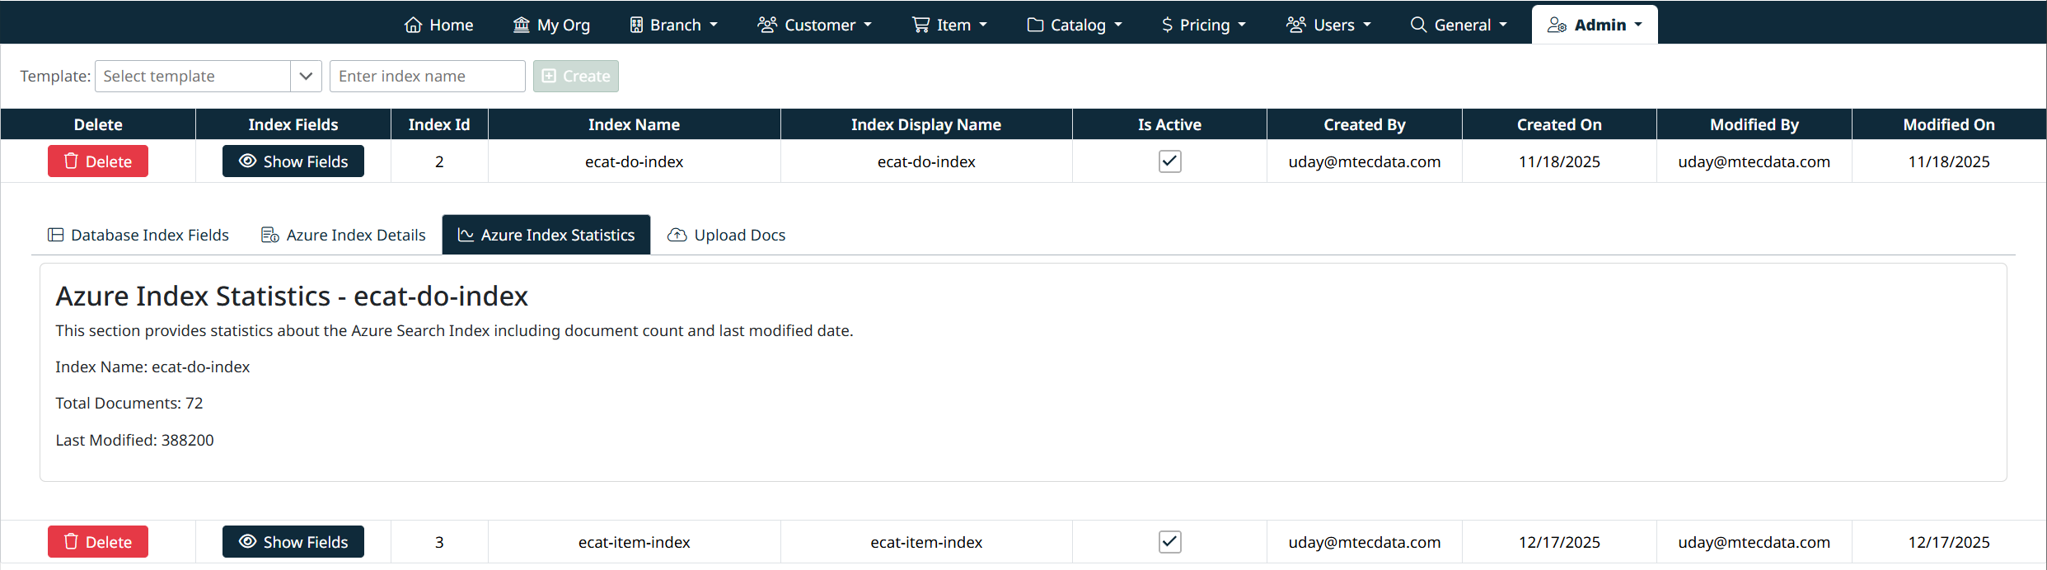Viewport: 2047px width, 570px height.
Task: Expand the Customer navigation dropdown
Action: point(814,25)
